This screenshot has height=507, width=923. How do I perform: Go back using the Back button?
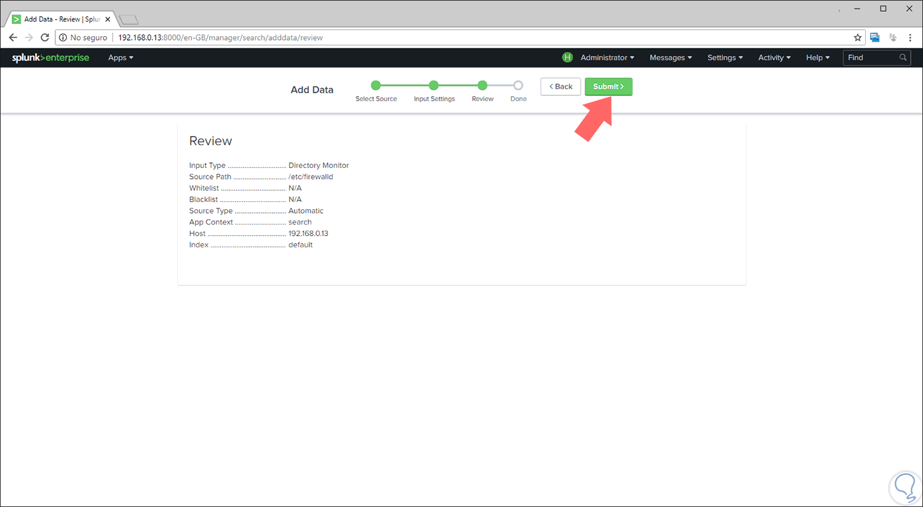560,86
